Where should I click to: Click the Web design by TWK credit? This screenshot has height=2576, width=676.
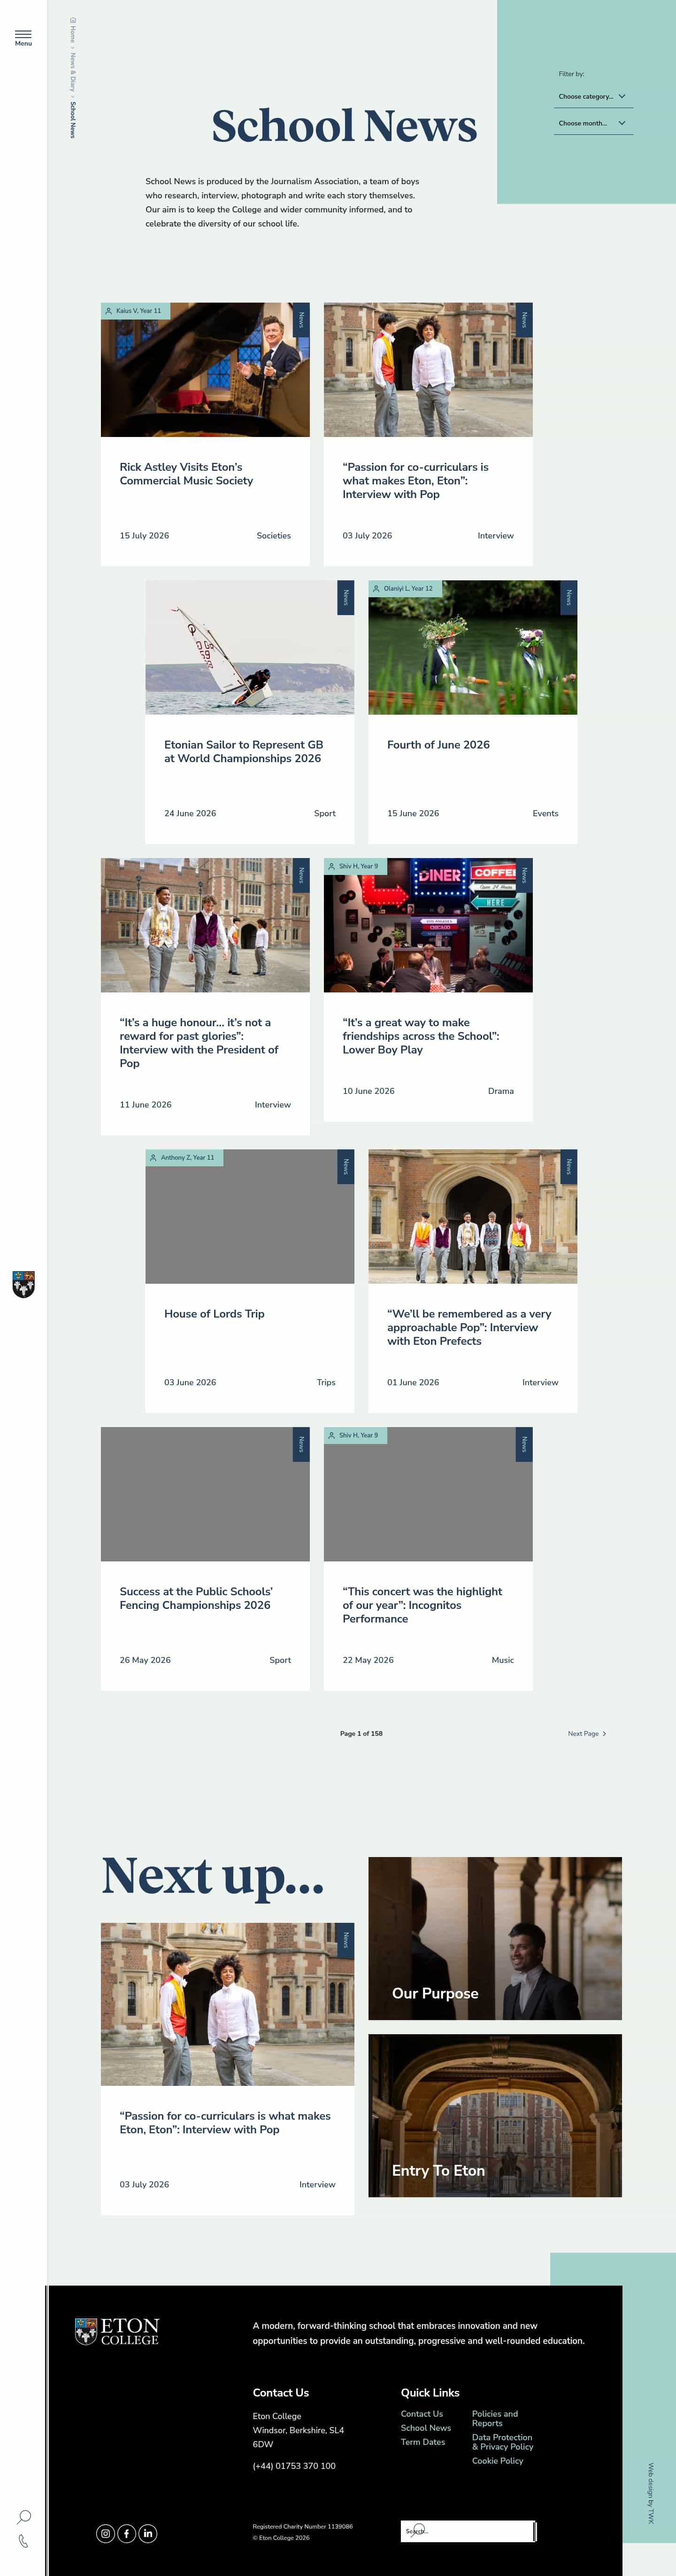(x=650, y=2493)
